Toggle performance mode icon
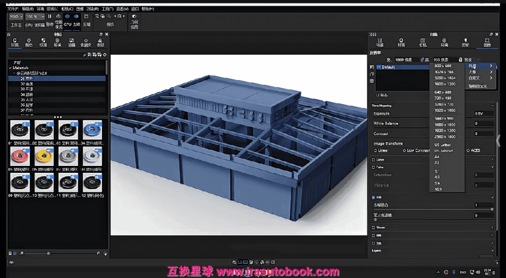Viewport: 506px width, 278px height. [x=58, y=16]
